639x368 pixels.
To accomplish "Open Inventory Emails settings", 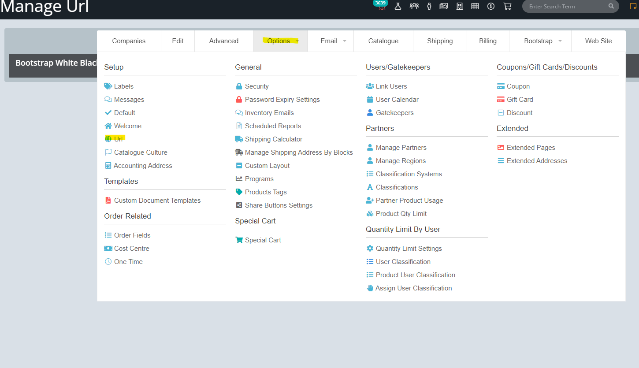I will 269,113.
